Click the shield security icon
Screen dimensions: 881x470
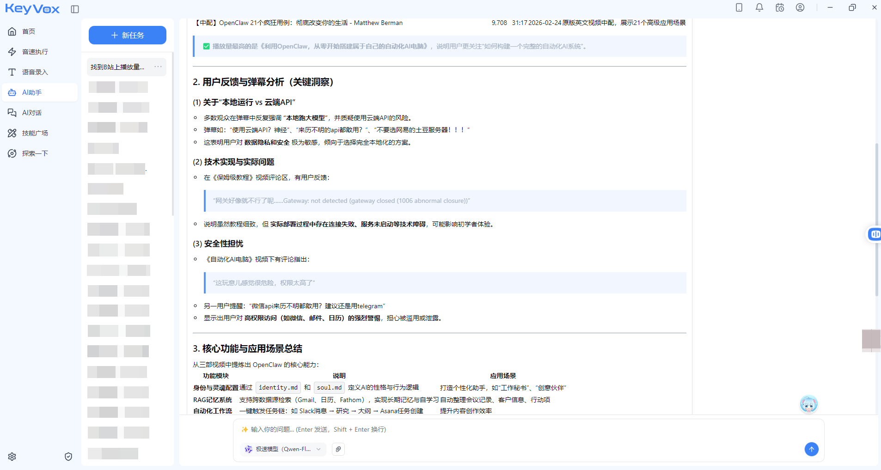68,457
